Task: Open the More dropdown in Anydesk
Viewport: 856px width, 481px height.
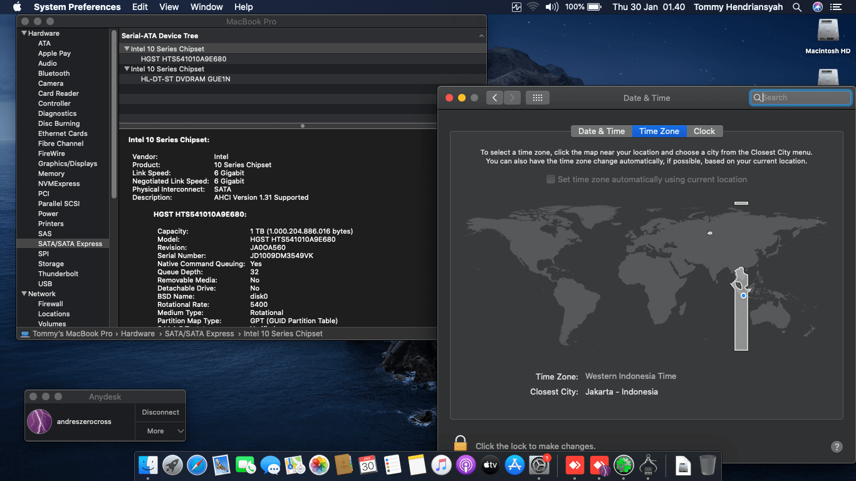Action: 160,431
